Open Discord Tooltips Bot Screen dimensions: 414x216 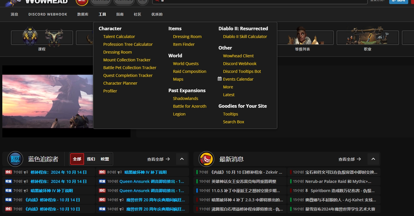click(242, 71)
